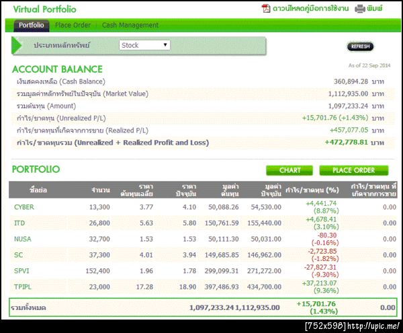Screen dimensions: 403x333
Task: Click CYBER average cost 3.77
Action: 146,207
